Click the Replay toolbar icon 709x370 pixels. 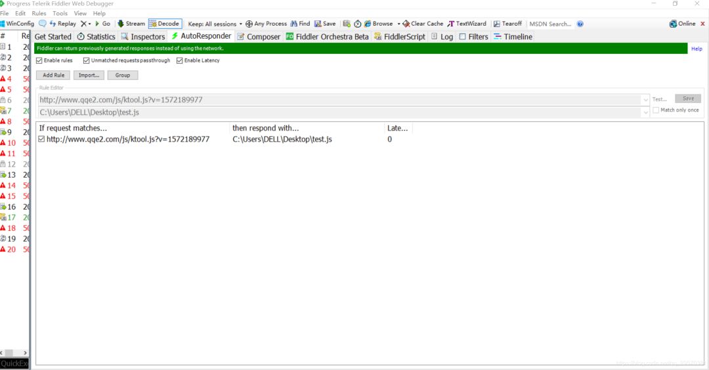53,24
